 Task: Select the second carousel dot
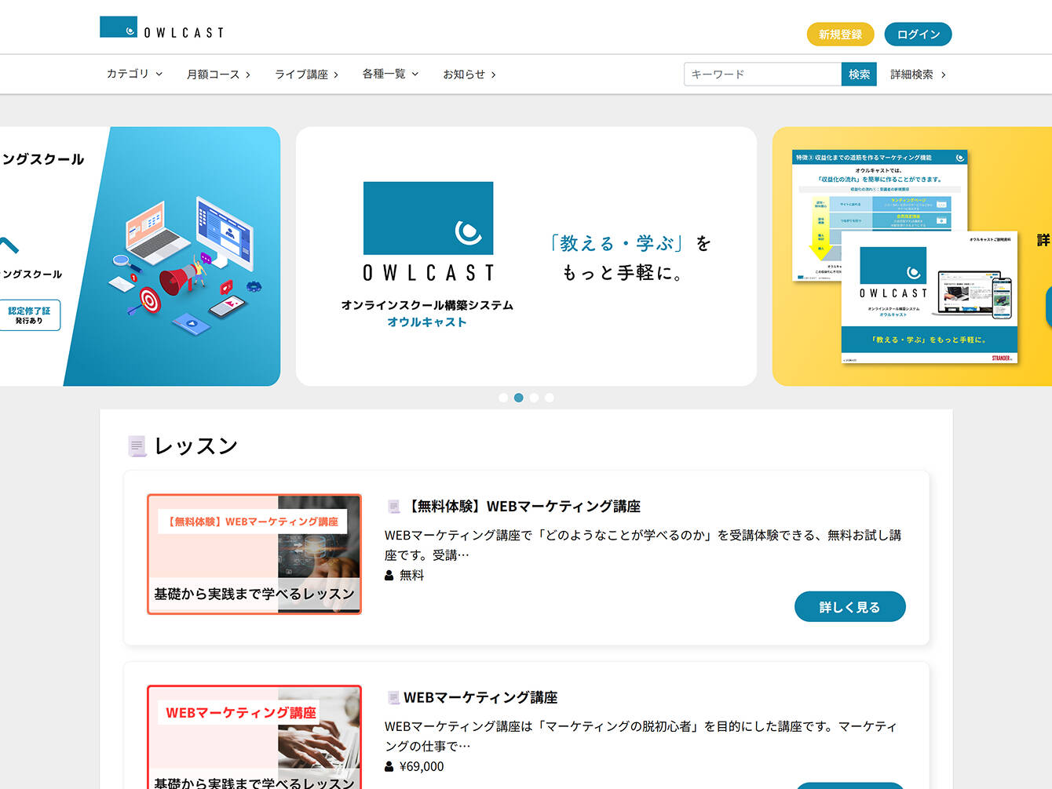(x=519, y=398)
